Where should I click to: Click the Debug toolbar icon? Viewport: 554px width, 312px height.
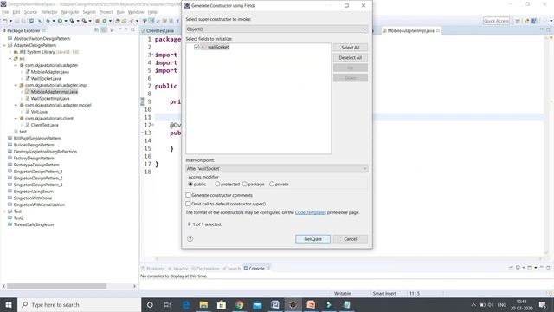tap(48, 21)
